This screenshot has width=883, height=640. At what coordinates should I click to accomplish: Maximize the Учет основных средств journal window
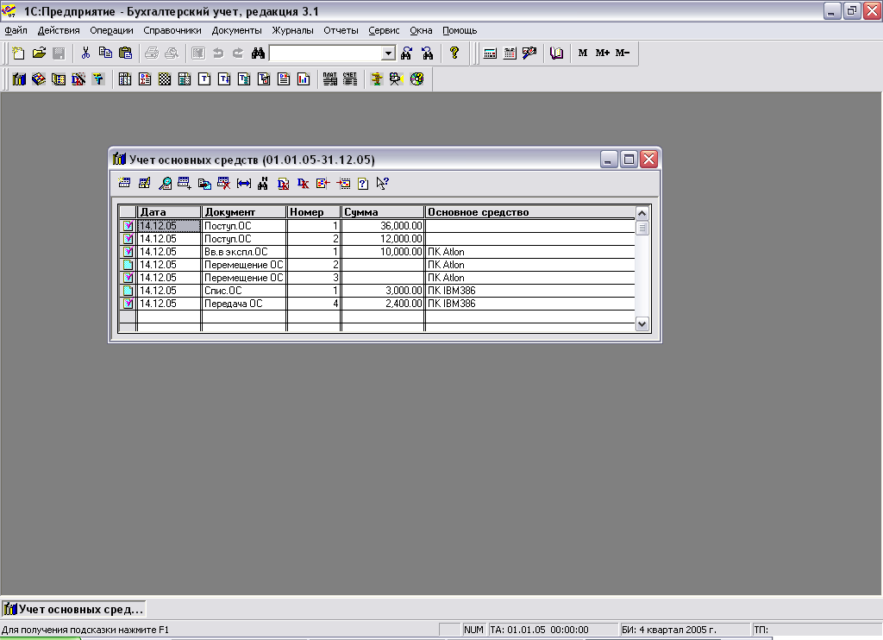click(x=629, y=160)
